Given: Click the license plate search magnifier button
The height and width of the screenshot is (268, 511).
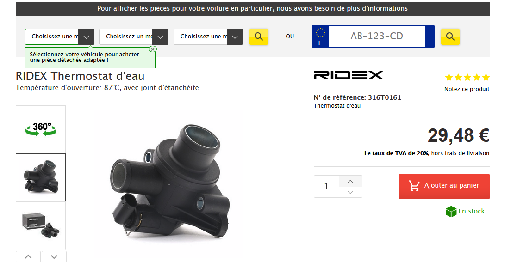Looking at the screenshot, I should coord(450,37).
